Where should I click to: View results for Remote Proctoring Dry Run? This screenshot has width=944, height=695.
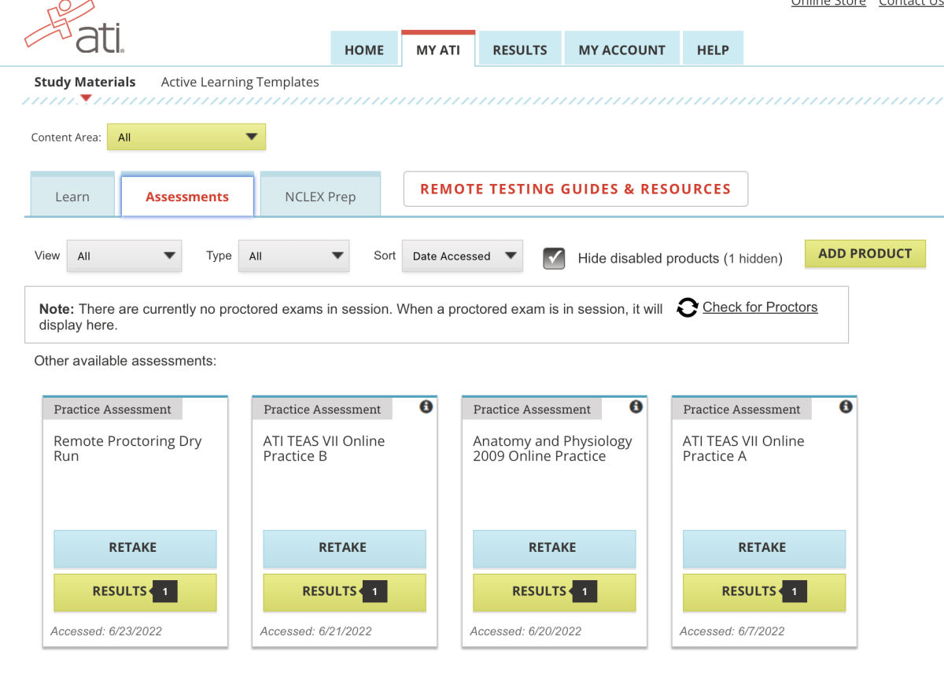pos(135,592)
